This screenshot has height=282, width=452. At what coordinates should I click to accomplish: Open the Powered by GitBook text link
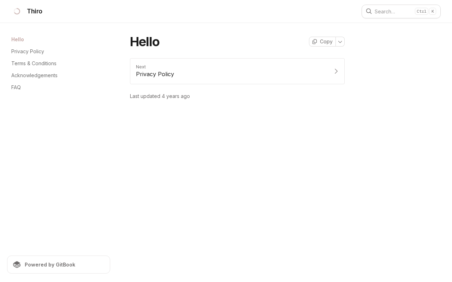50,265
